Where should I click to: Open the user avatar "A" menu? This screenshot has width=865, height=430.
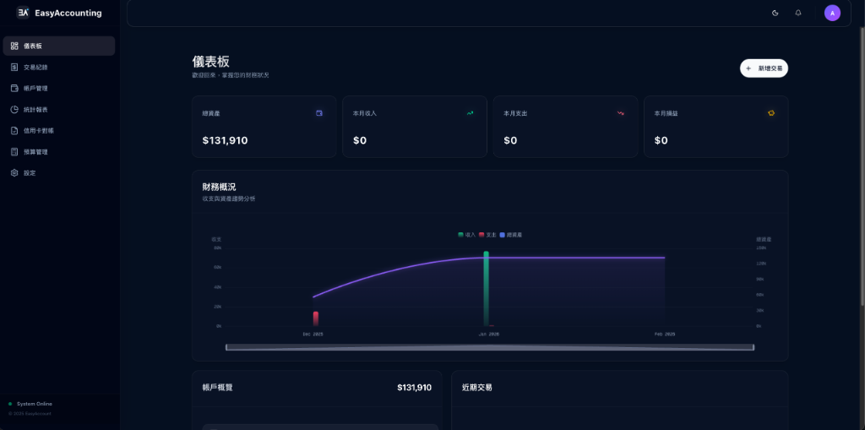[832, 13]
